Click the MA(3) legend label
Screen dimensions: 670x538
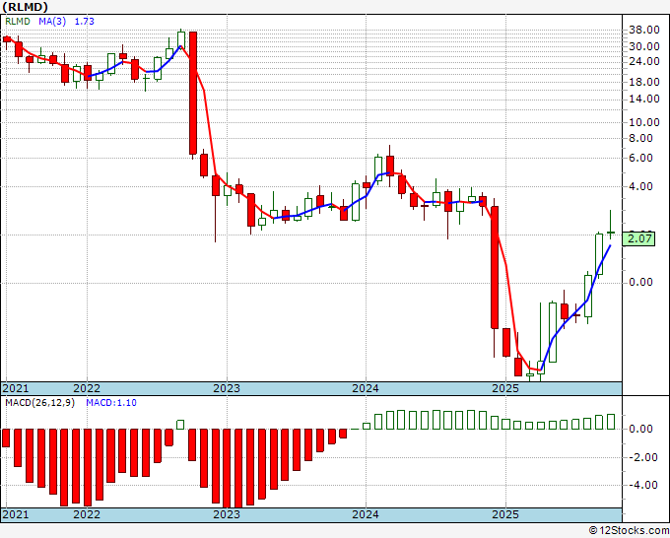coord(52,22)
